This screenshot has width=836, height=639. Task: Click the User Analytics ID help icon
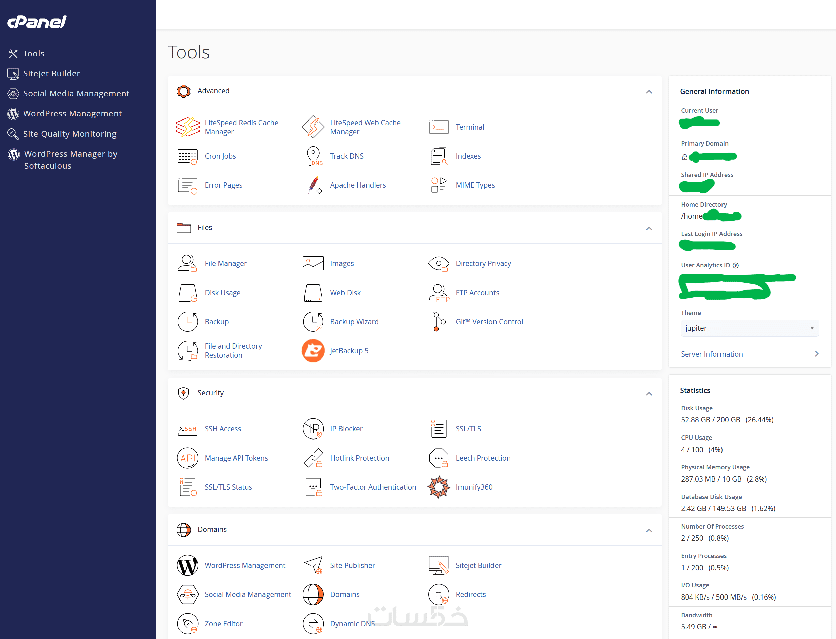click(x=736, y=265)
